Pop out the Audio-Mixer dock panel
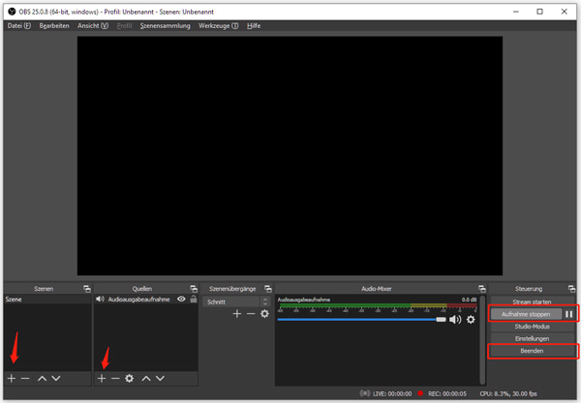Viewport: 581px width, 403px height. tap(481, 289)
